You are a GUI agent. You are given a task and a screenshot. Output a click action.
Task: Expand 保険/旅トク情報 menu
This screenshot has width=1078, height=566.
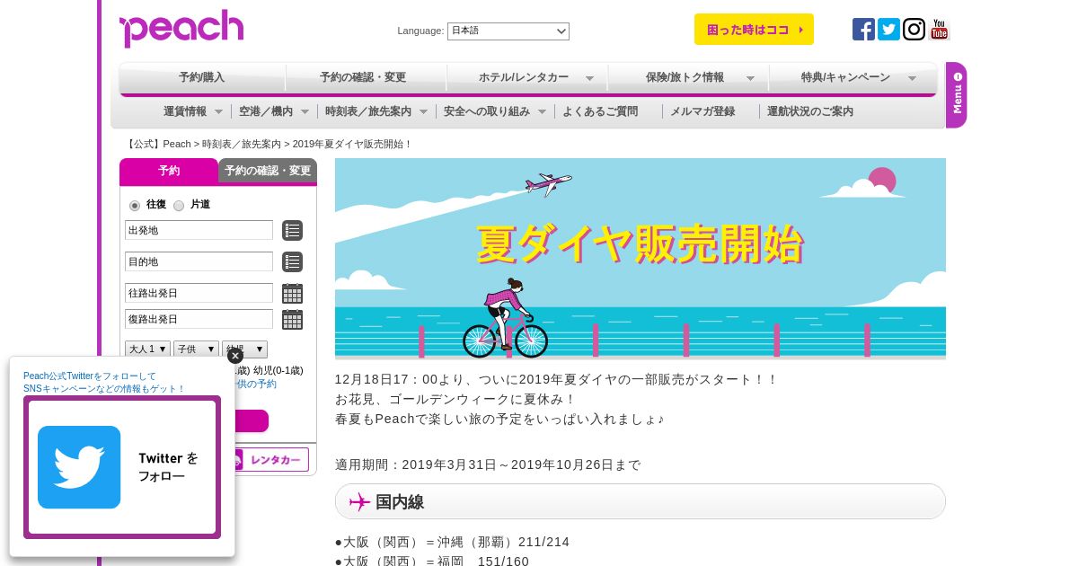[688, 77]
